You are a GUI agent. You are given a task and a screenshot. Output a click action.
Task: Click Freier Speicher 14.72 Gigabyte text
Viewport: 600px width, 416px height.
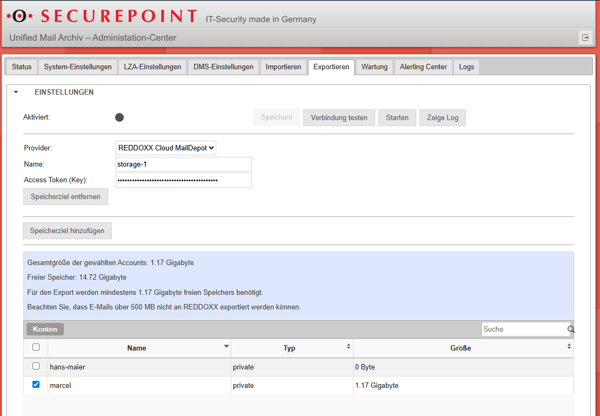[x=77, y=278]
